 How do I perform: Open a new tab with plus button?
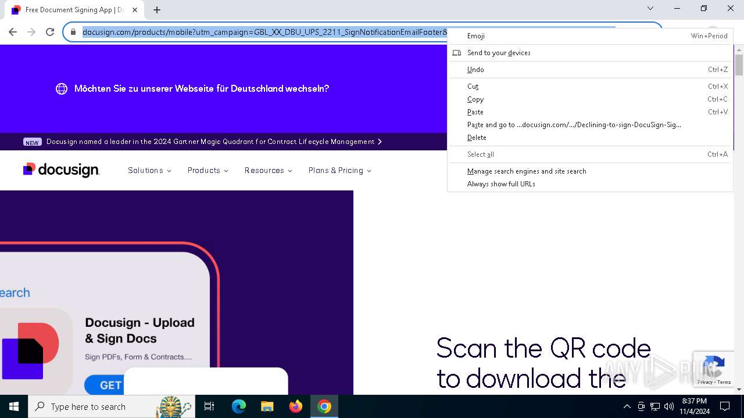(157, 10)
